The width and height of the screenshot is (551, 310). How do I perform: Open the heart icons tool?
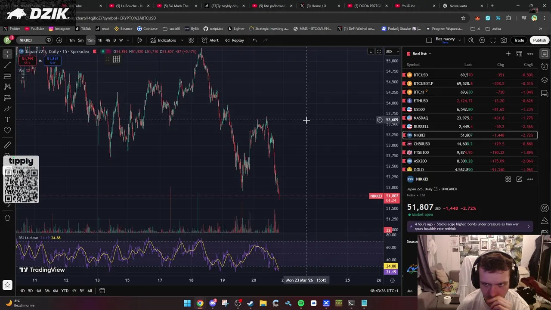coord(7,130)
